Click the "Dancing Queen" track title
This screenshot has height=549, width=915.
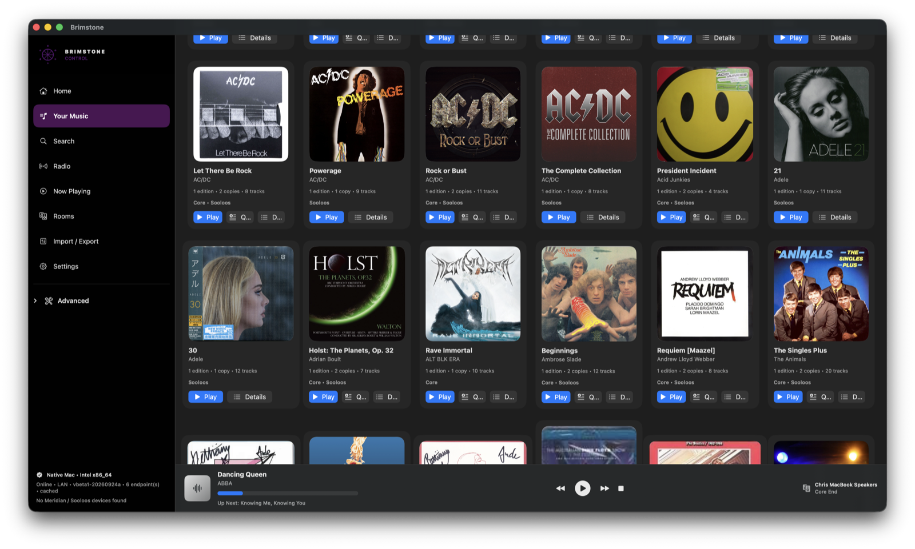pyautogui.click(x=242, y=475)
